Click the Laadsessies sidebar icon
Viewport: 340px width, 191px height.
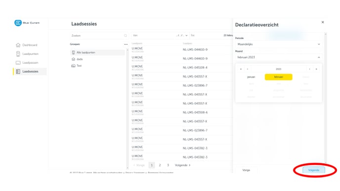18,72
